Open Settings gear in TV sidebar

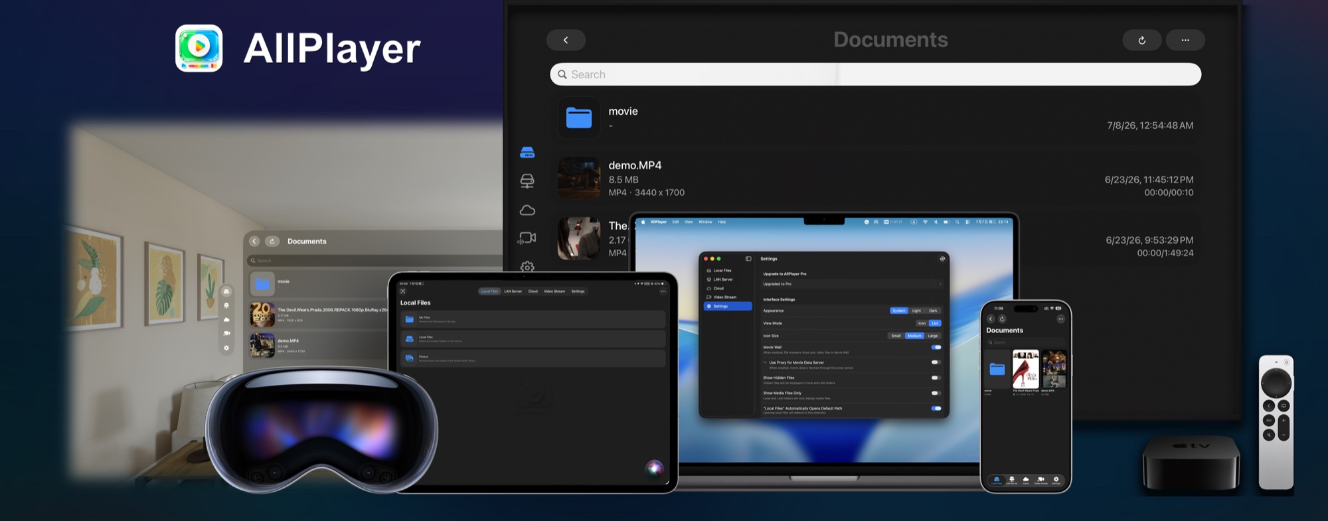click(527, 266)
